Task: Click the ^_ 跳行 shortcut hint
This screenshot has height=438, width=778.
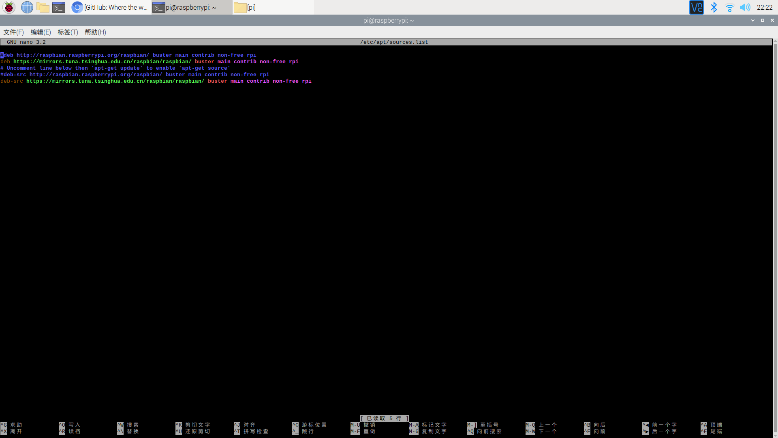Action: 303,432
